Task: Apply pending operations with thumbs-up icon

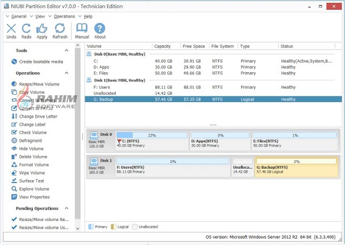Action: coord(41,29)
